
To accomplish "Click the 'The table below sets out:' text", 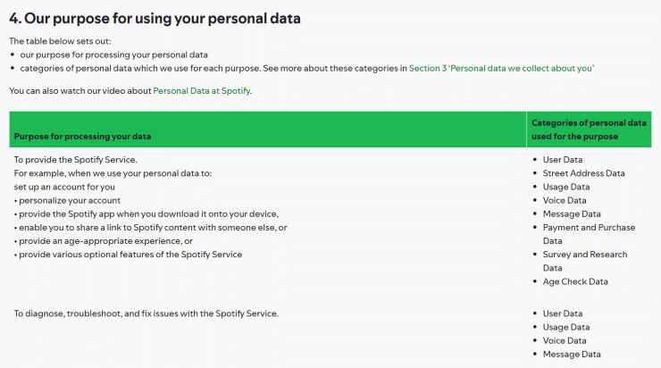I will (x=60, y=41).
